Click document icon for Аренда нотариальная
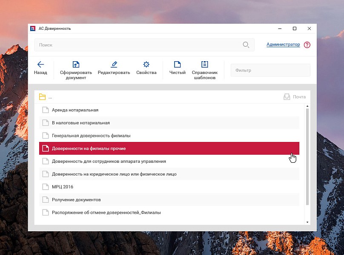The height and width of the screenshot is (255, 344). tap(46, 110)
